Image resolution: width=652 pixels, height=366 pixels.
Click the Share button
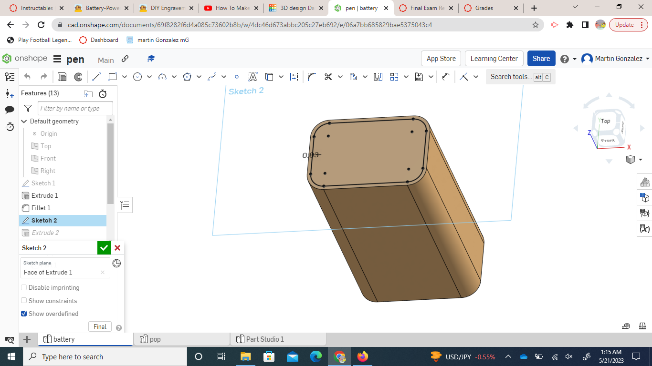(541, 58)
